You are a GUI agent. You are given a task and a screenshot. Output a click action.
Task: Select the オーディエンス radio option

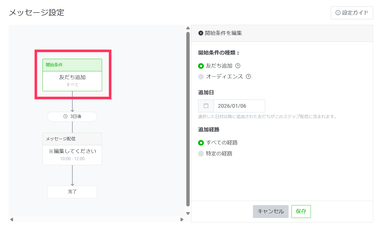pyautogui.click(x=201, y=77)
